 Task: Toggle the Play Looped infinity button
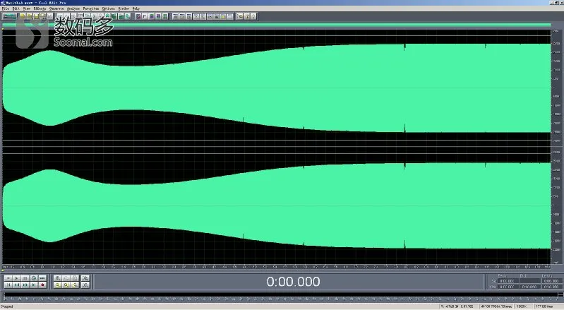pyautogui.click(x=42, y=278)
